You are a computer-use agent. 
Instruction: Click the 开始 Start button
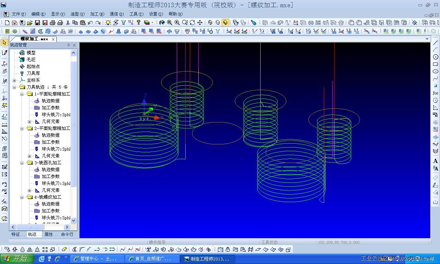(17, 259)
